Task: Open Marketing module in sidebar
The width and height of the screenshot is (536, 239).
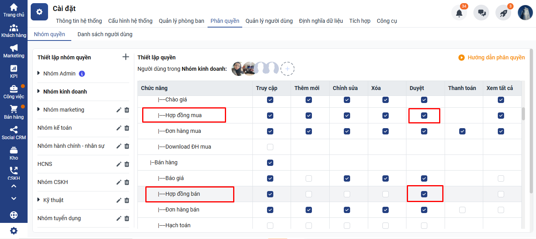Action: (x=14, y=51)
